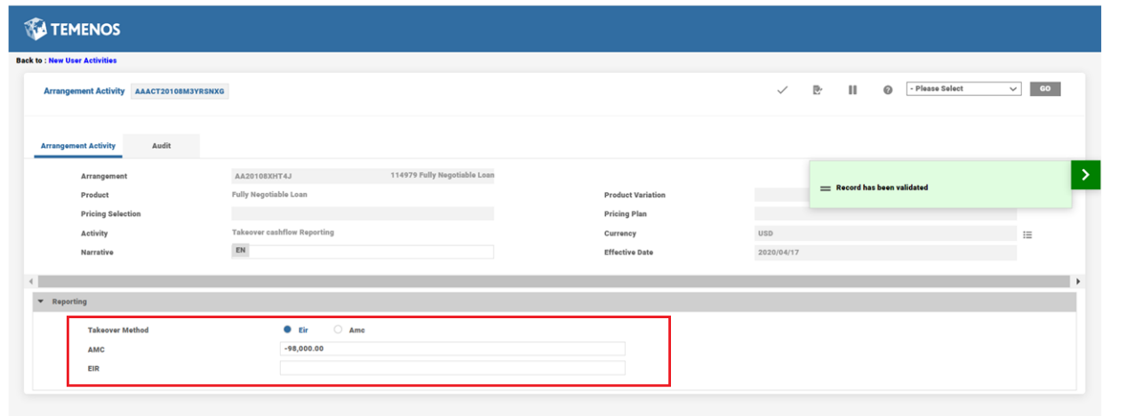Click the commit checkmark icon
The image size is (1126, 416).
coord(782,90)
